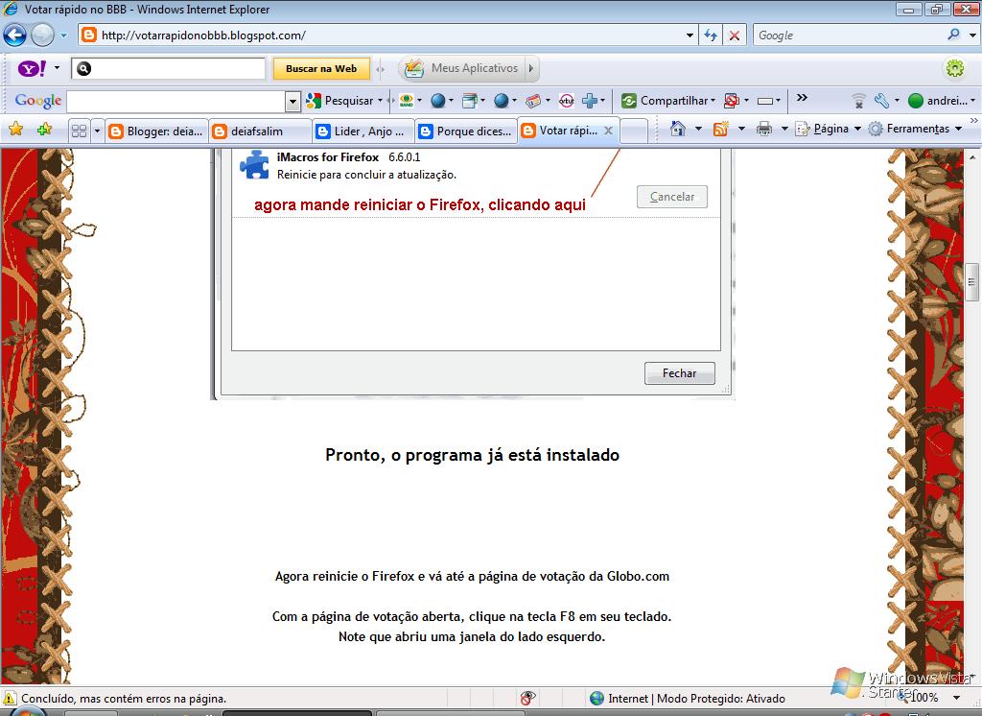Expand hidden Google toolbar buttons chevron
The height and width of the screenshot is (716, 982).
click(802, 98)
